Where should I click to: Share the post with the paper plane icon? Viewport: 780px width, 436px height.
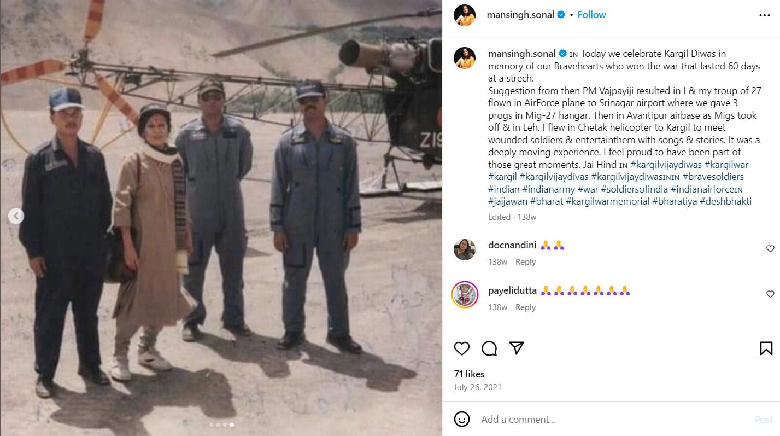point(517,348)
